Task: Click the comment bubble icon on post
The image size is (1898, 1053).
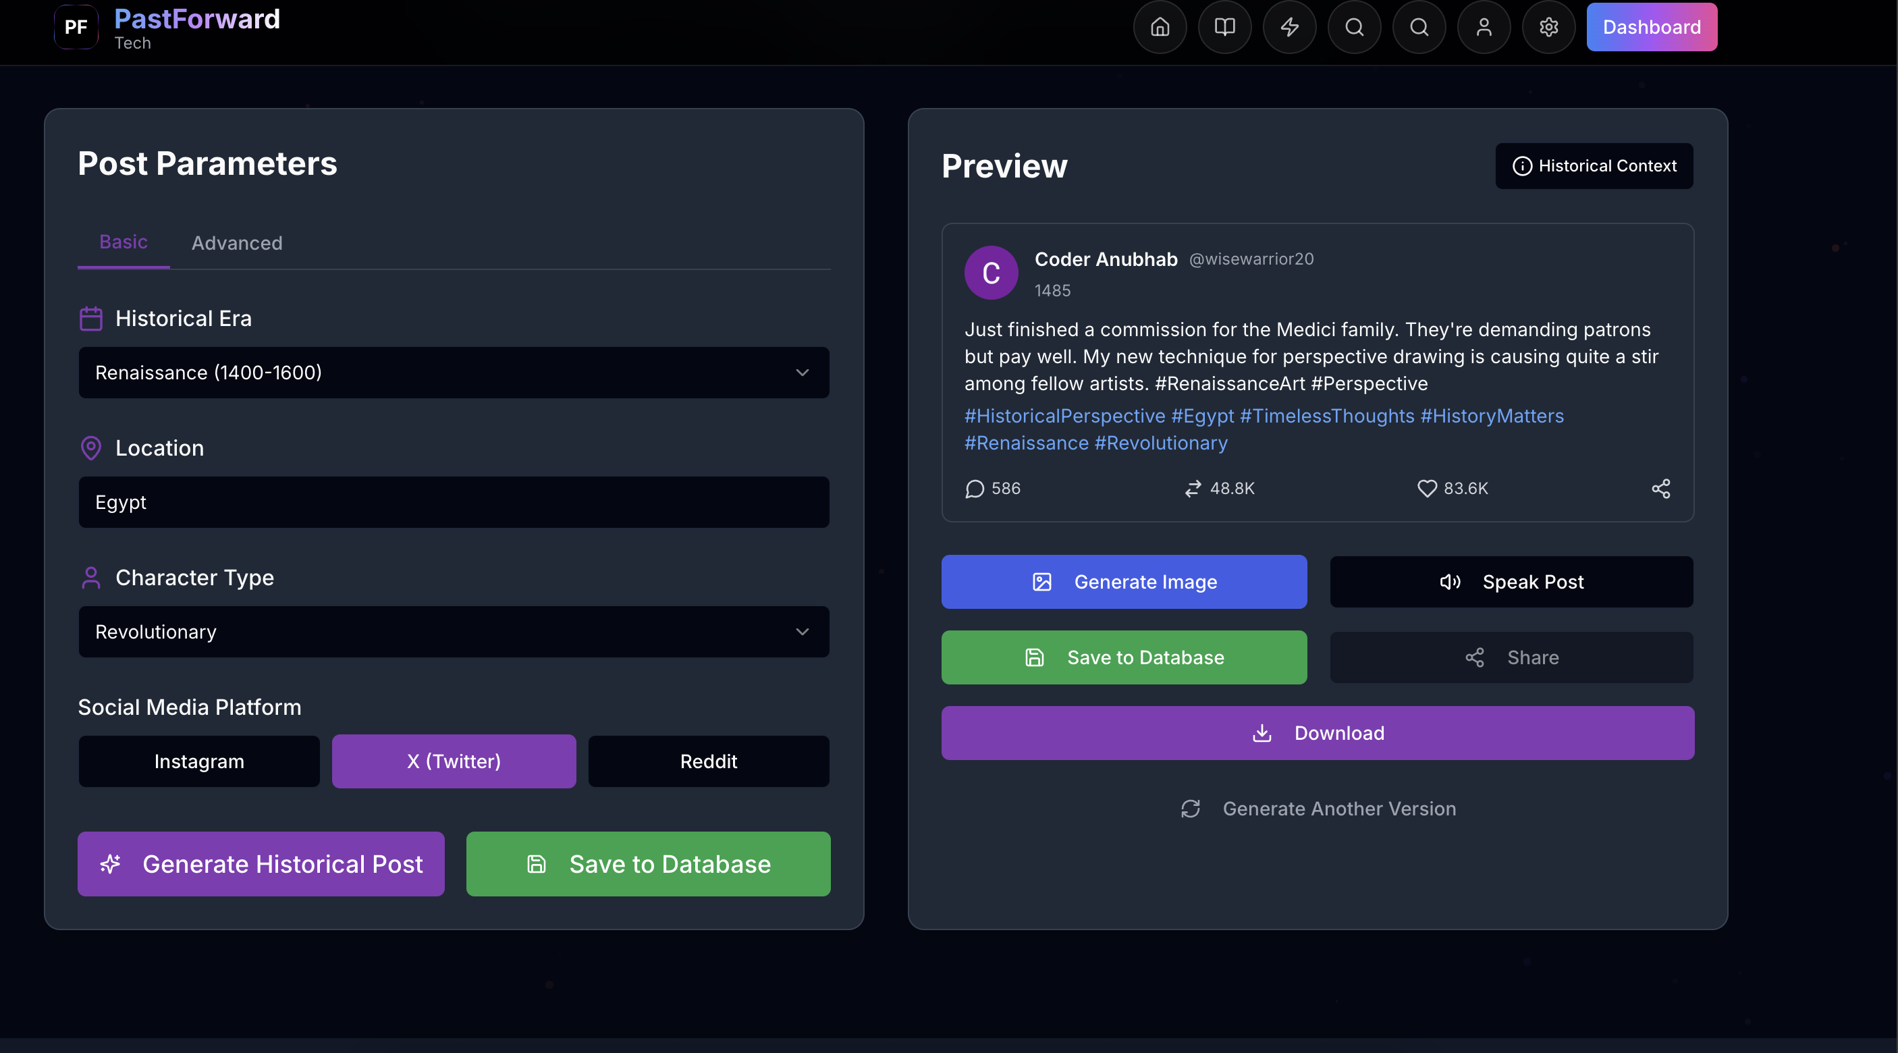Action: tap(975, 489)
